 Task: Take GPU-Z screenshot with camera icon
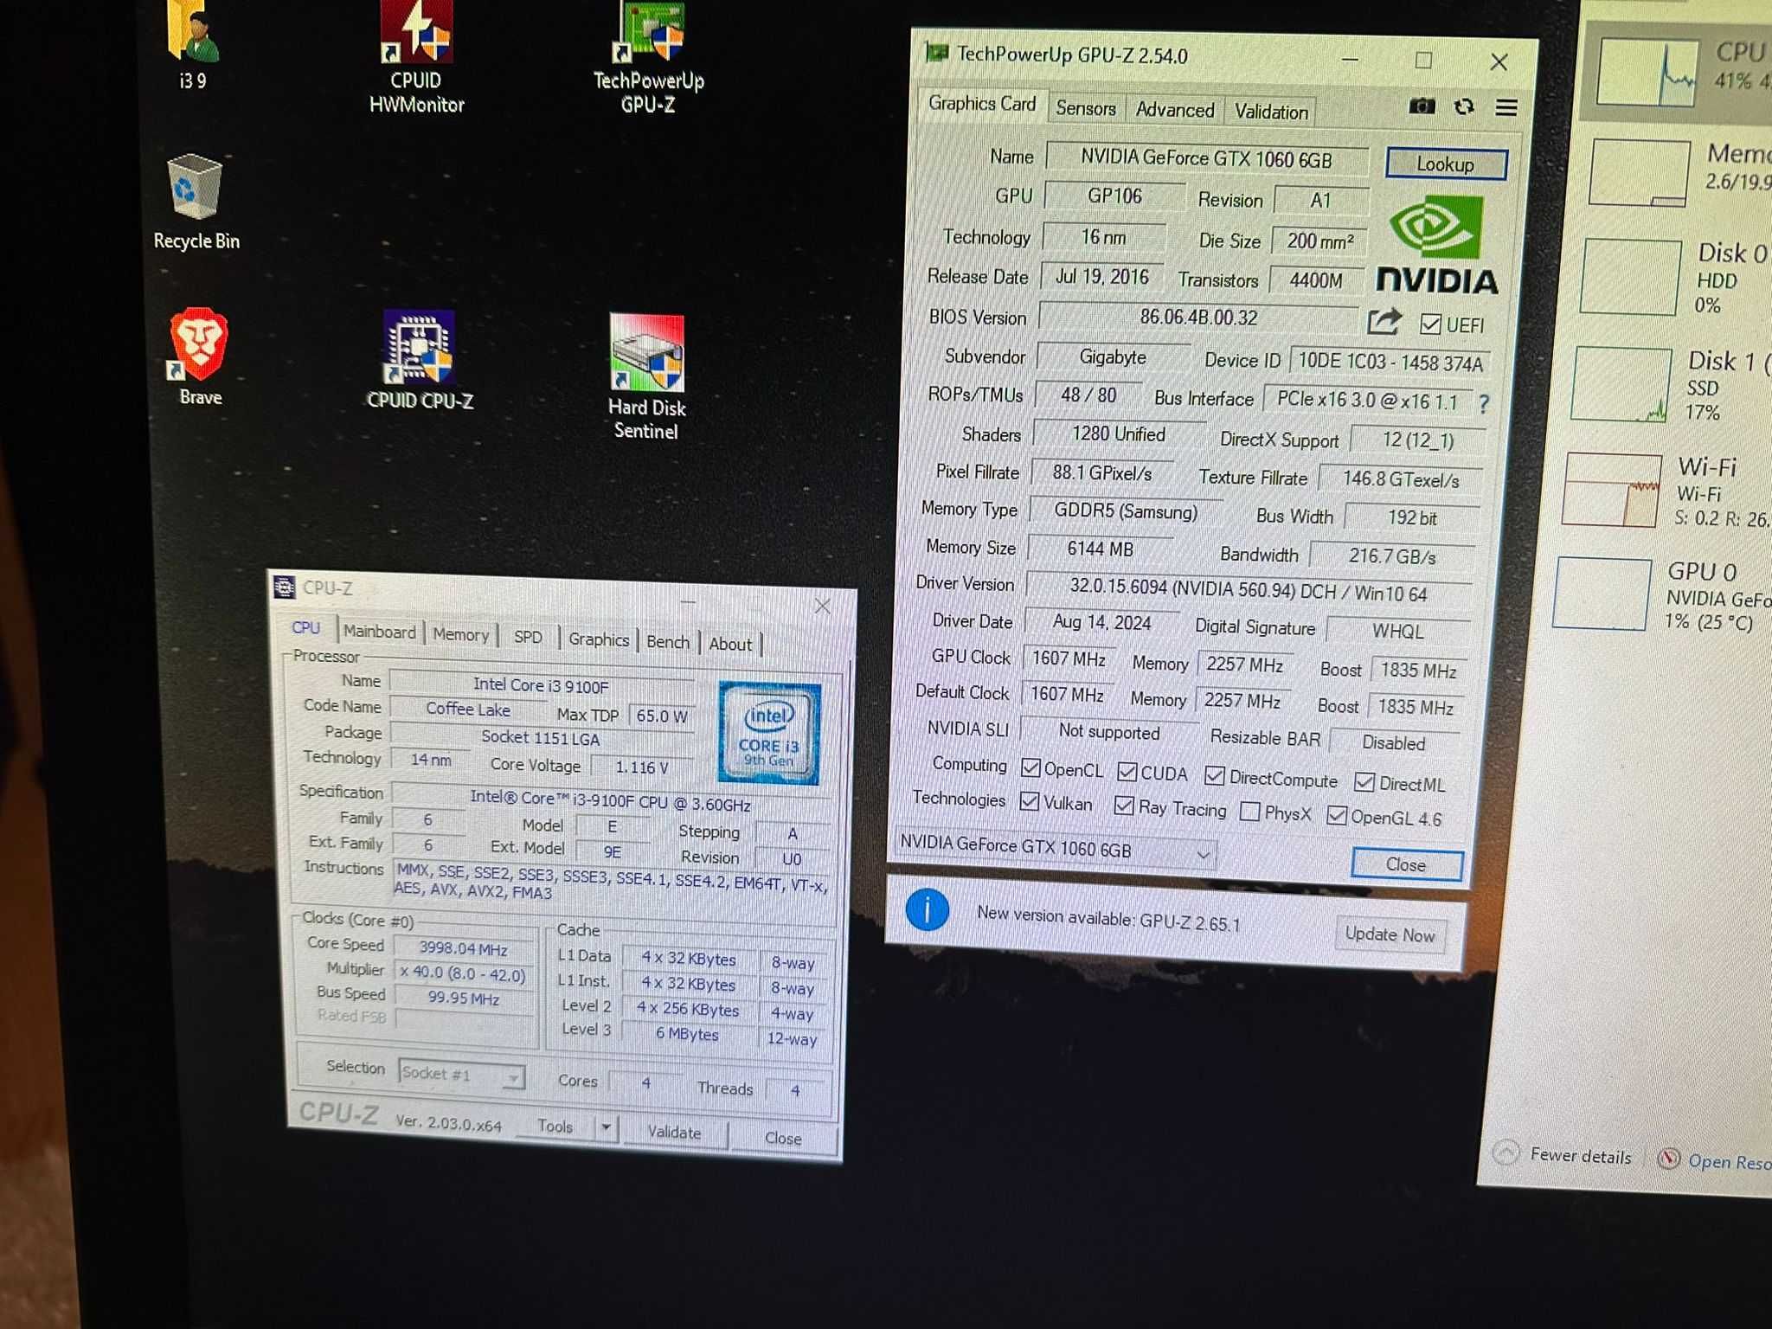(x=1422, y=106)
